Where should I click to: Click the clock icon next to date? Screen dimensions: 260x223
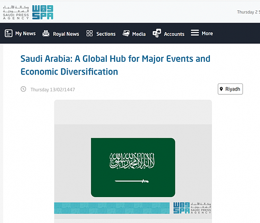[23, 89]
